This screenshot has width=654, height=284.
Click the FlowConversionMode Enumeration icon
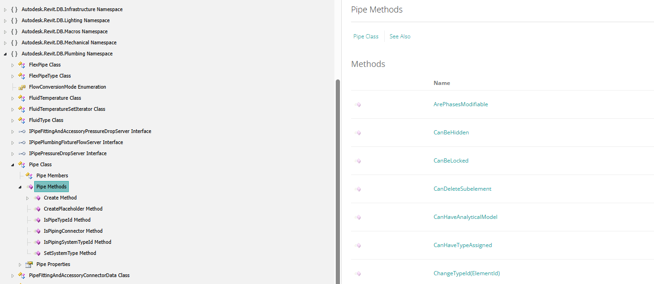(22, 87)
